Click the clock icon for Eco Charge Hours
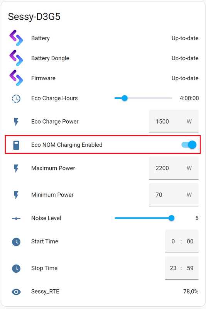The height and width of the screenshot is (309, 206). click(16, 98)
